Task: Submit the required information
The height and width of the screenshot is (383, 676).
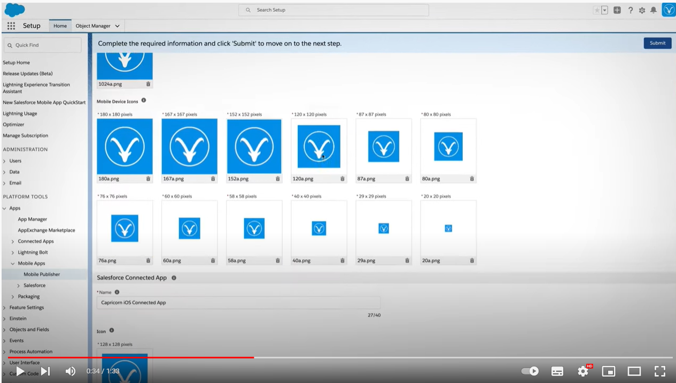Action: (657, 43)
